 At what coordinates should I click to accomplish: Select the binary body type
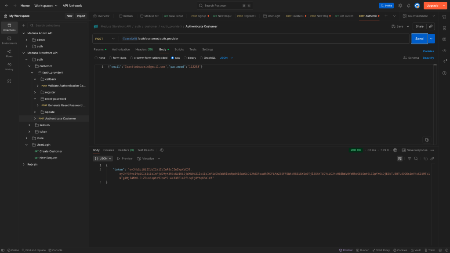pyautogui.click(x=190, y=58)
